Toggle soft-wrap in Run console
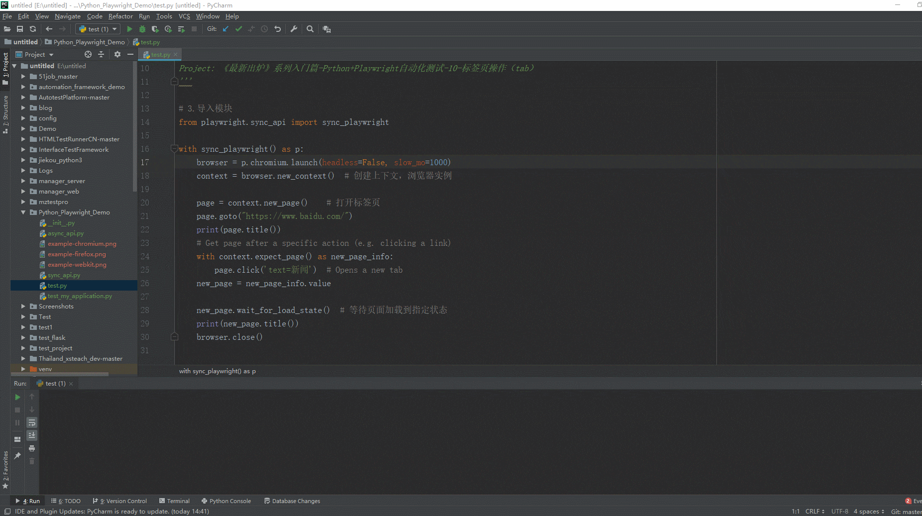Screen dimensions: 922x516 tap(32, 422)
